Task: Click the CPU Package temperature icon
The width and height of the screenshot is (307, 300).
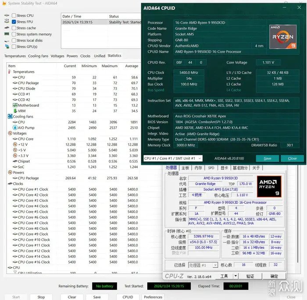Action: (x=15, y=83)
